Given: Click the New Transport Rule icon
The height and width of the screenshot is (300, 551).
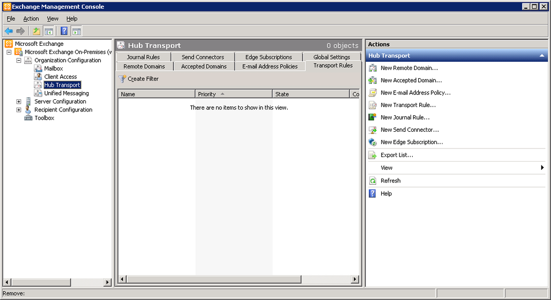Looking at the screenshot, I should [x=372, y=105].
